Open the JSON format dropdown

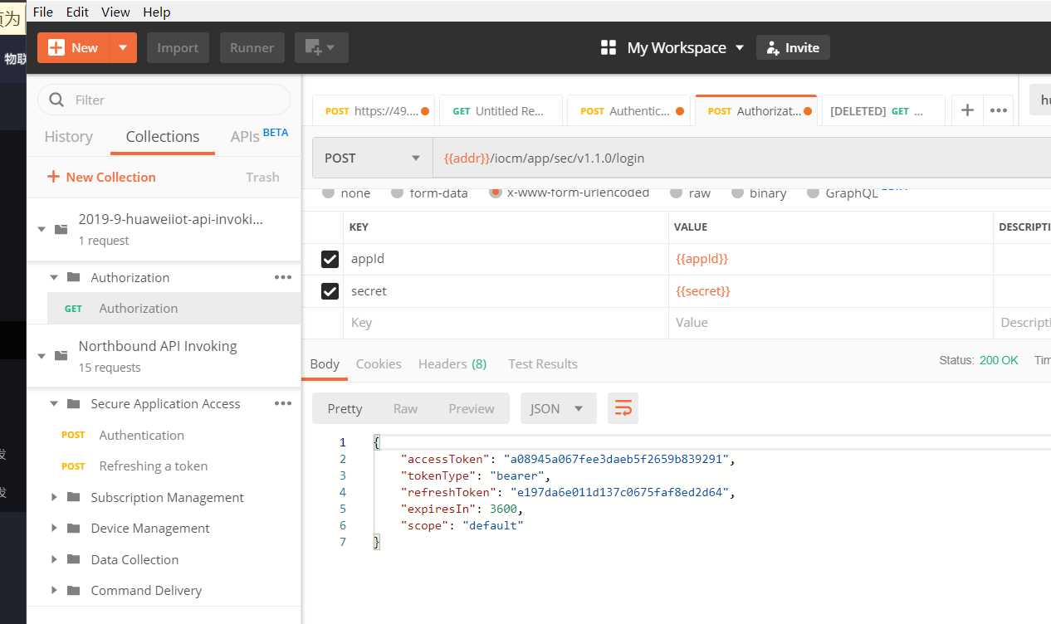click(x=558, y=408)
